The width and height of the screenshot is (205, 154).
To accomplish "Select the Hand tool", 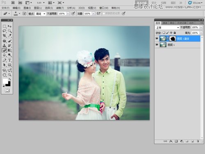I will (x=5, y=75).
